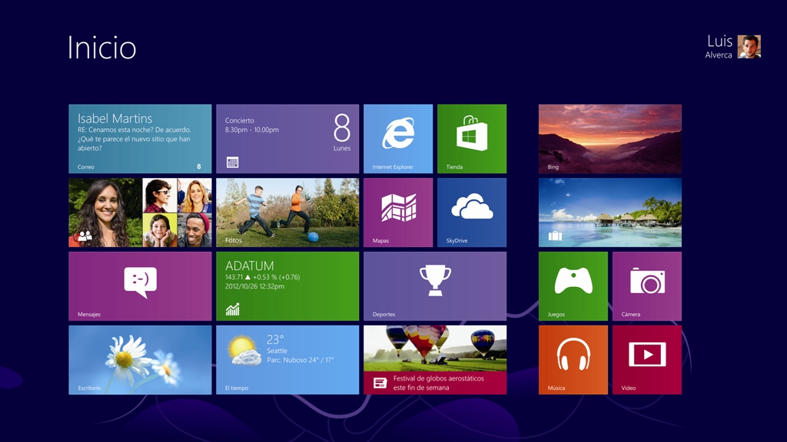
Task: Open the calendar tile showing Concierto
Action: pos(287,138)
